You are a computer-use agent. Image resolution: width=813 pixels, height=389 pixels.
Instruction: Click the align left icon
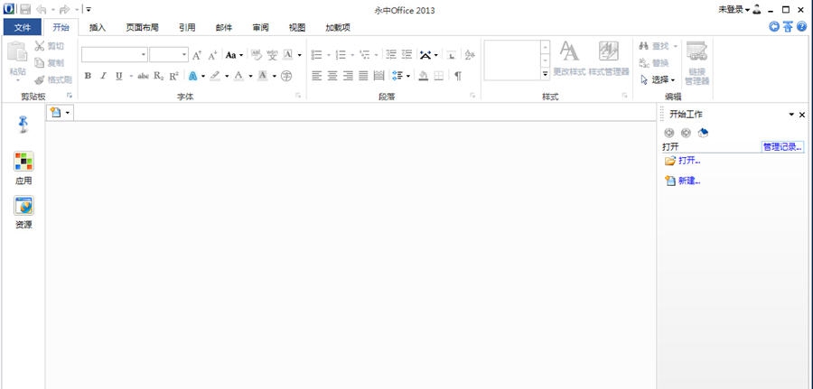tap(316, 76)
